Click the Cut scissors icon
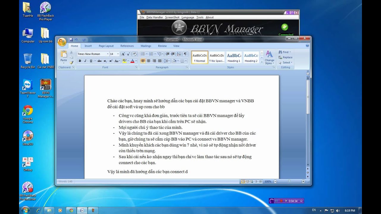 (x=71, y=52)
